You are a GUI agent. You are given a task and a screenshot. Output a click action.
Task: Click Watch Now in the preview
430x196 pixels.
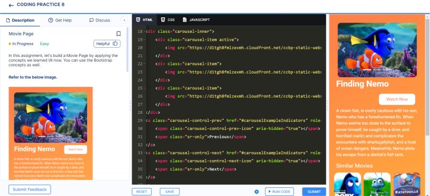click(397, 99)
